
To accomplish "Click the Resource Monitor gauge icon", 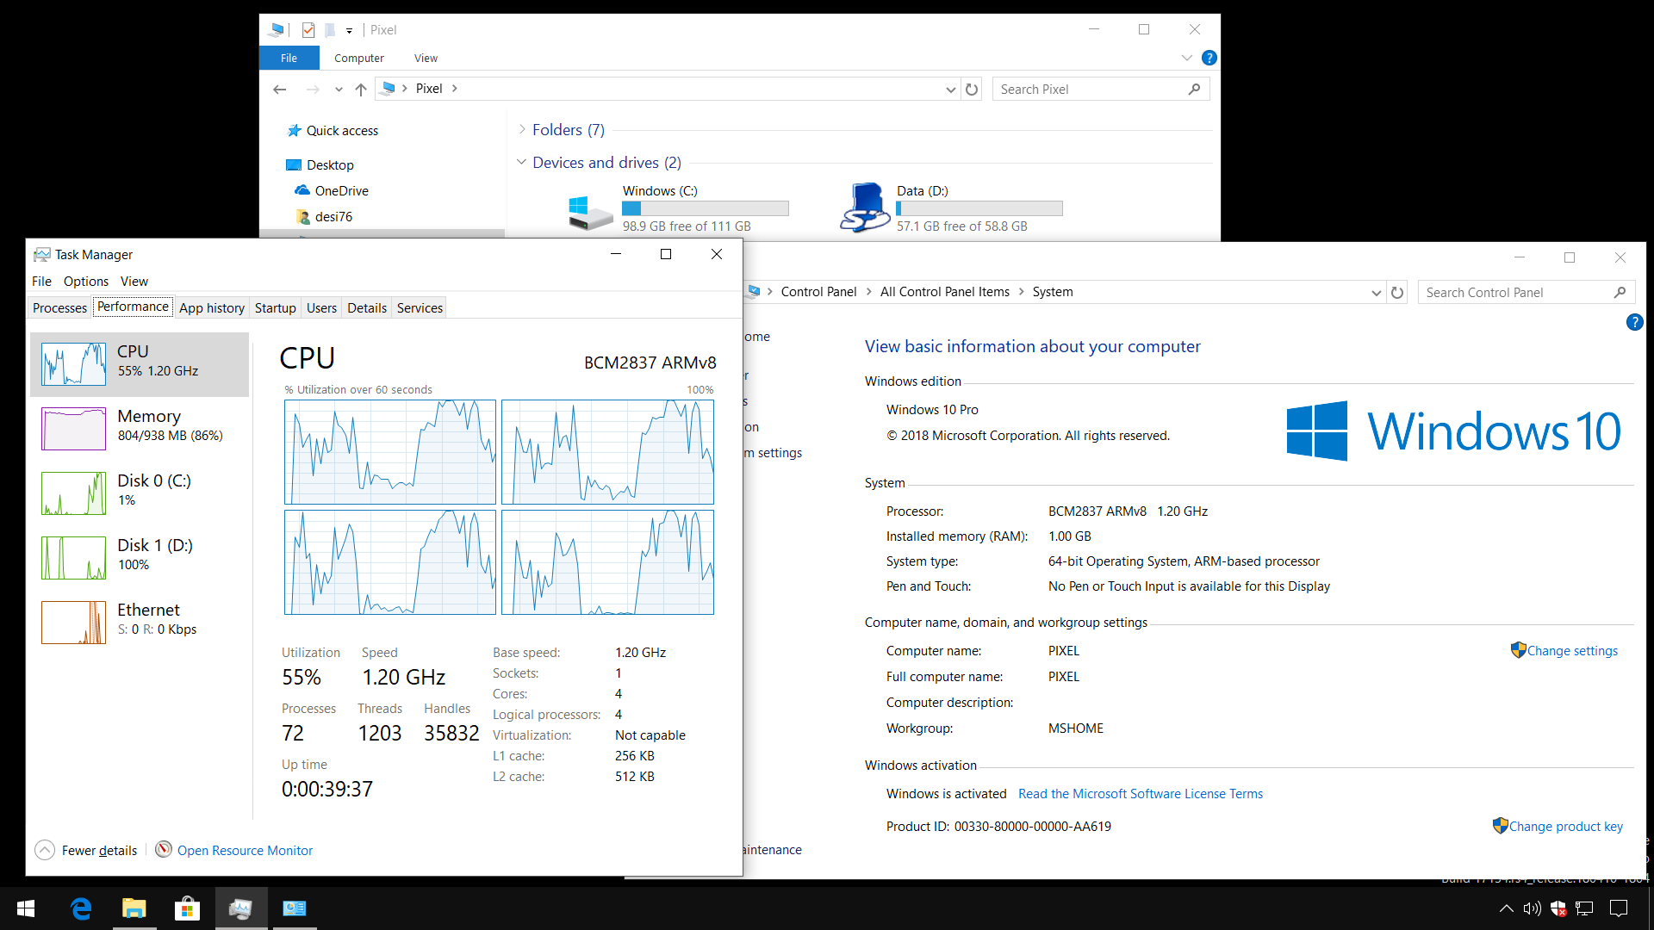I will click(x=164, y=850).
